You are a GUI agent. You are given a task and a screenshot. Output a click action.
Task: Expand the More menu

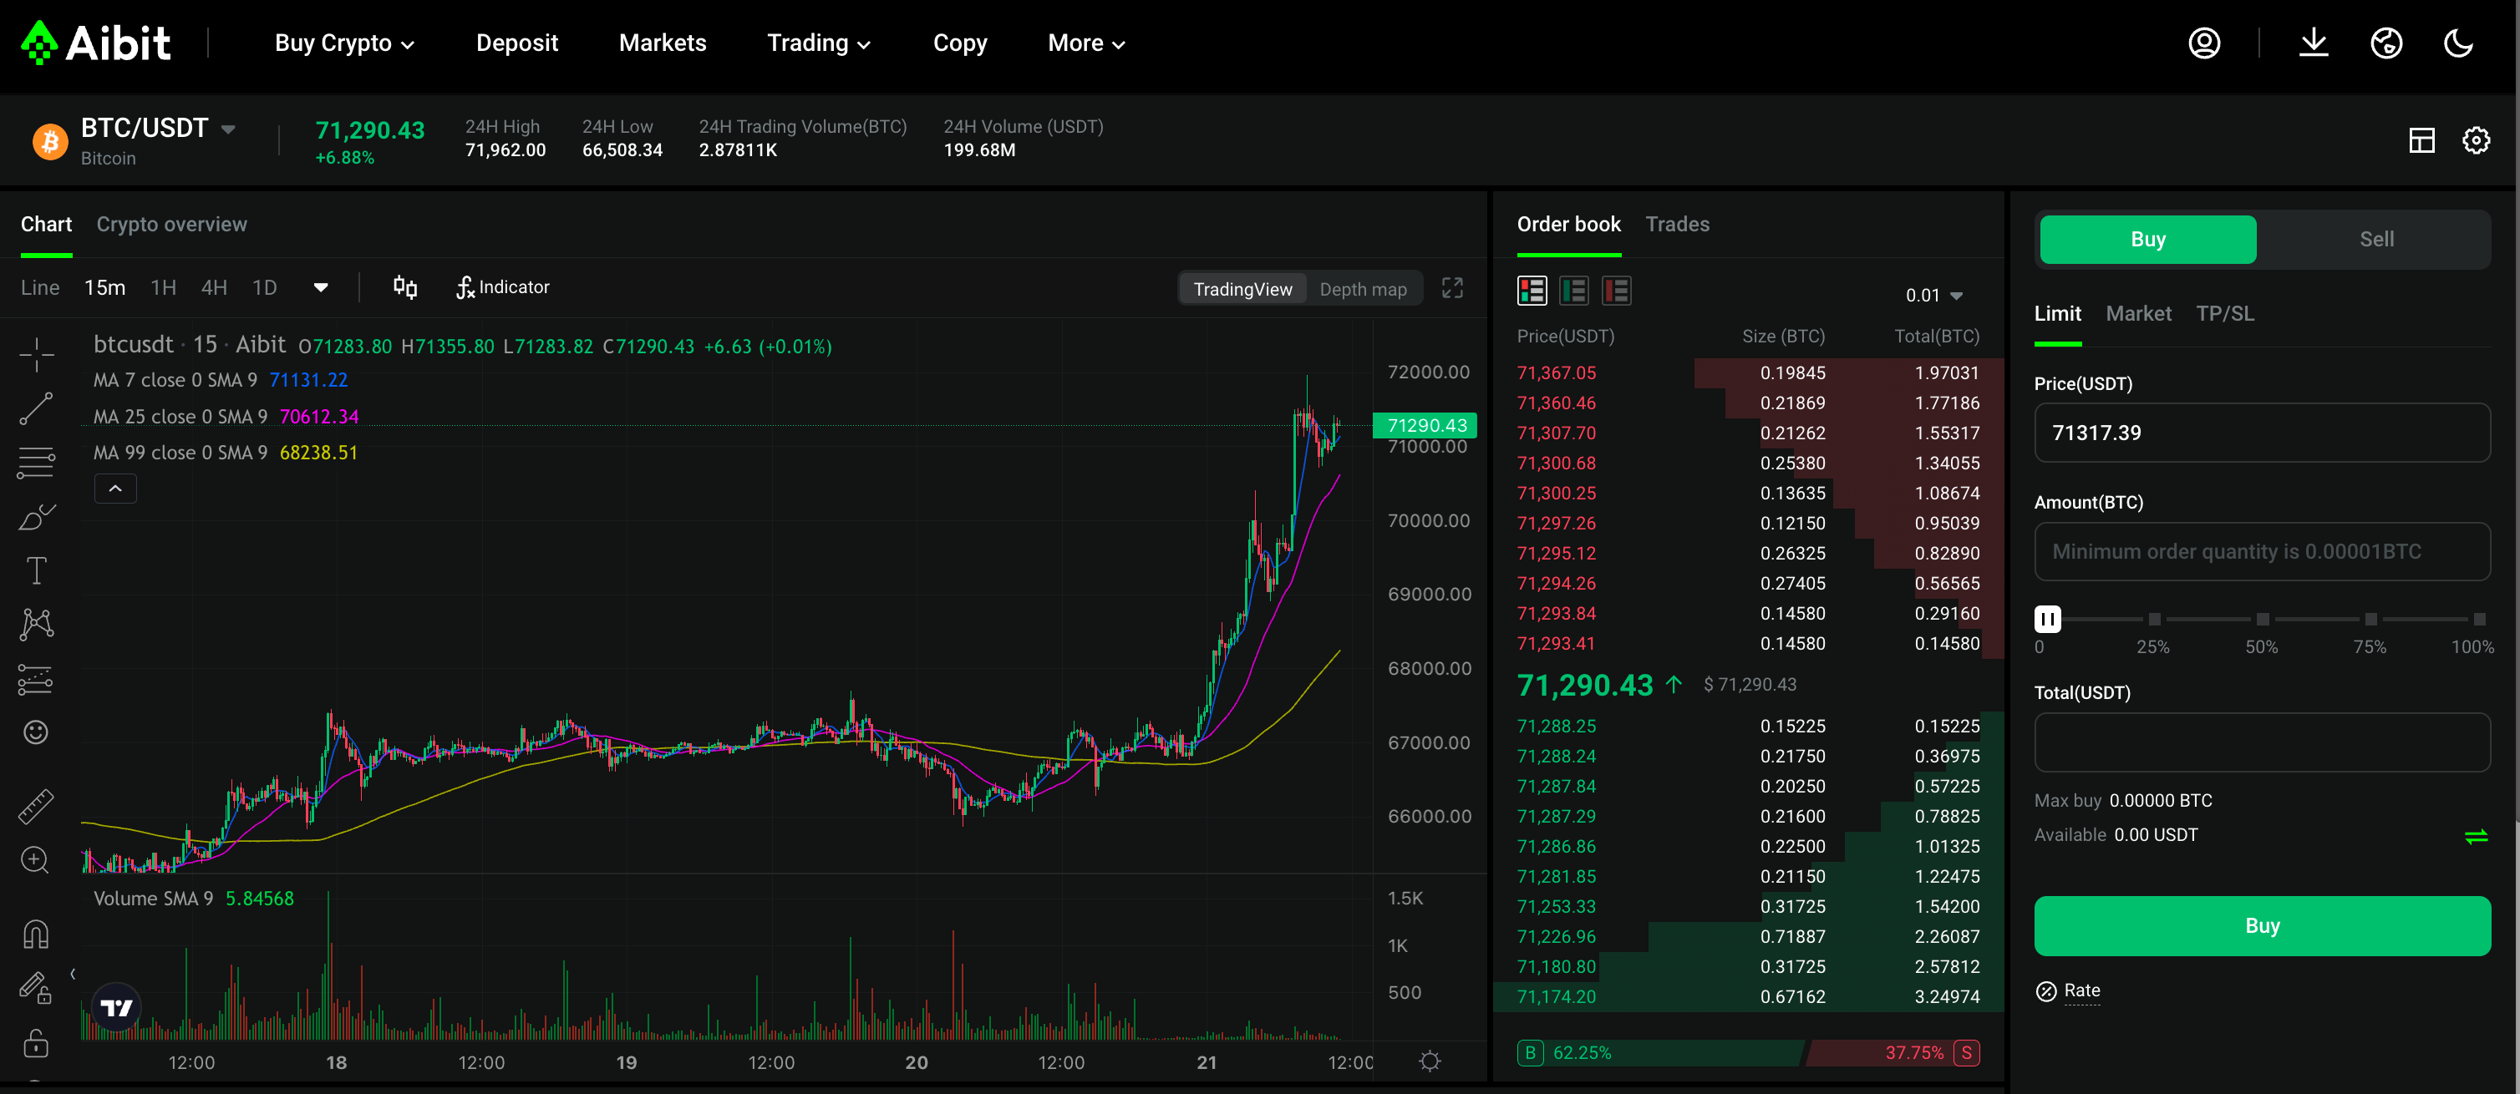click(1086, 43)
